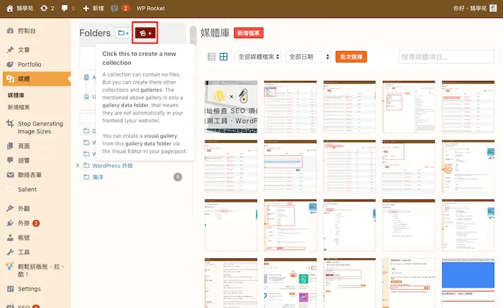Open 迴響 comments sidebar menu
Image resolution: width=503 pixels, height=308 pixels.
point(23,161)
